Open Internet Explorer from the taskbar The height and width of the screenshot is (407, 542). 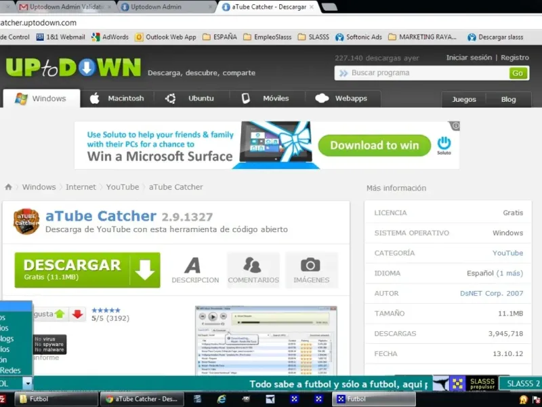pyautogui.click(x=222, y=399)
